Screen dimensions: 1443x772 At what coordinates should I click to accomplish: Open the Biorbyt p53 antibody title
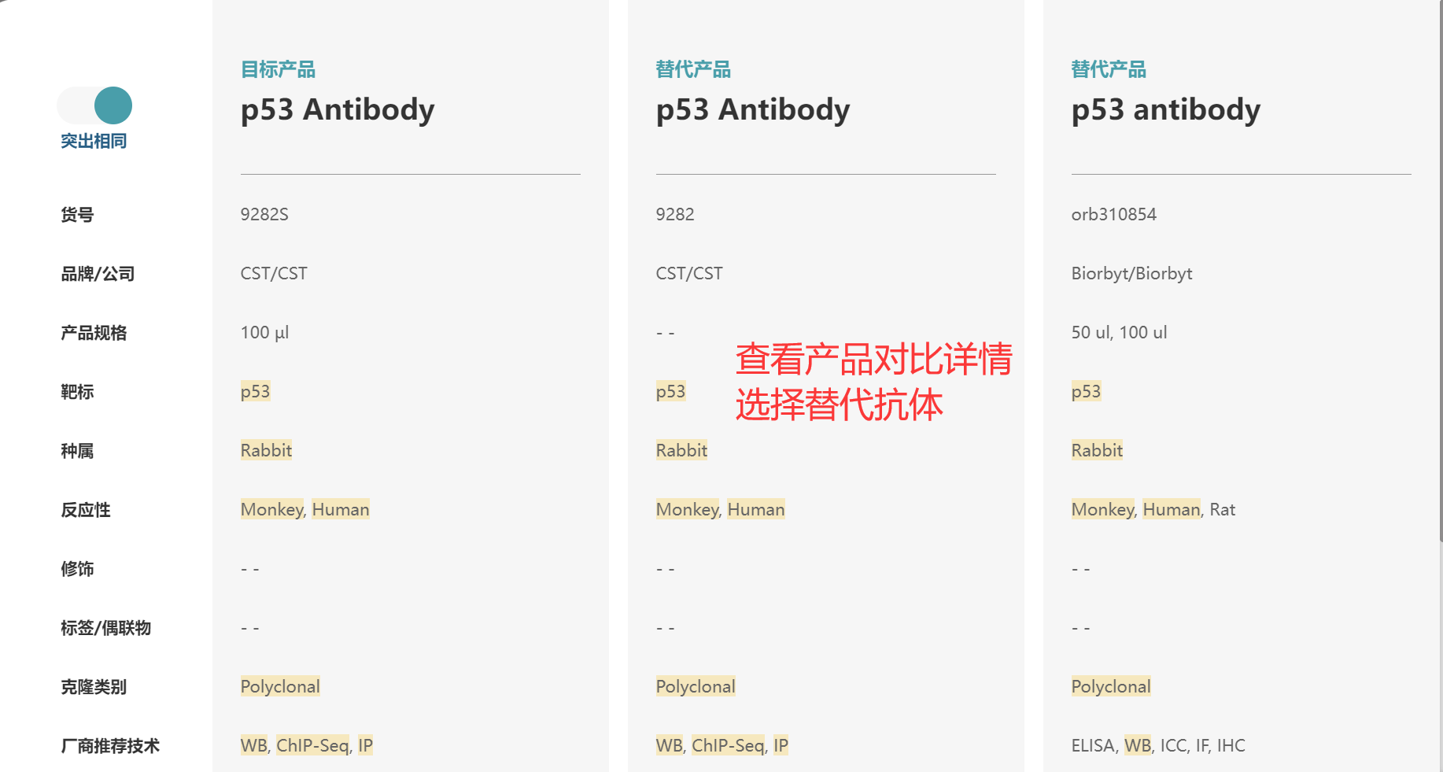coord(1166,109)
